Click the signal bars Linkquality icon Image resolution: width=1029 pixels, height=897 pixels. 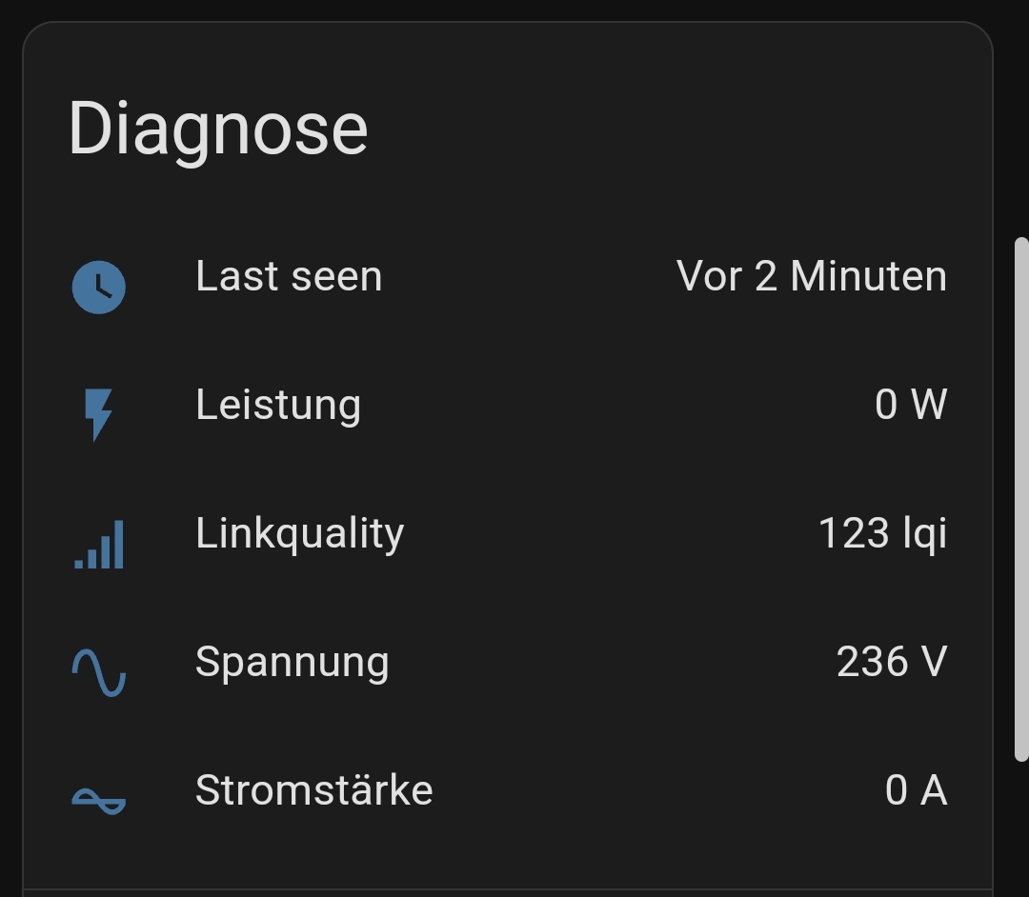tap(99, 545)
